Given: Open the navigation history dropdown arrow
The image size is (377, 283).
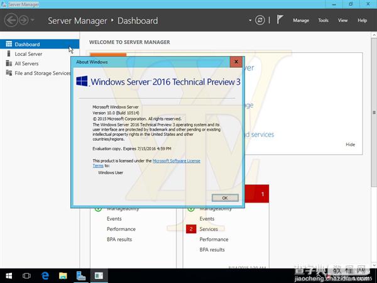Looking at the screenshot, I should pyautogui.click(x=33, y=20).
